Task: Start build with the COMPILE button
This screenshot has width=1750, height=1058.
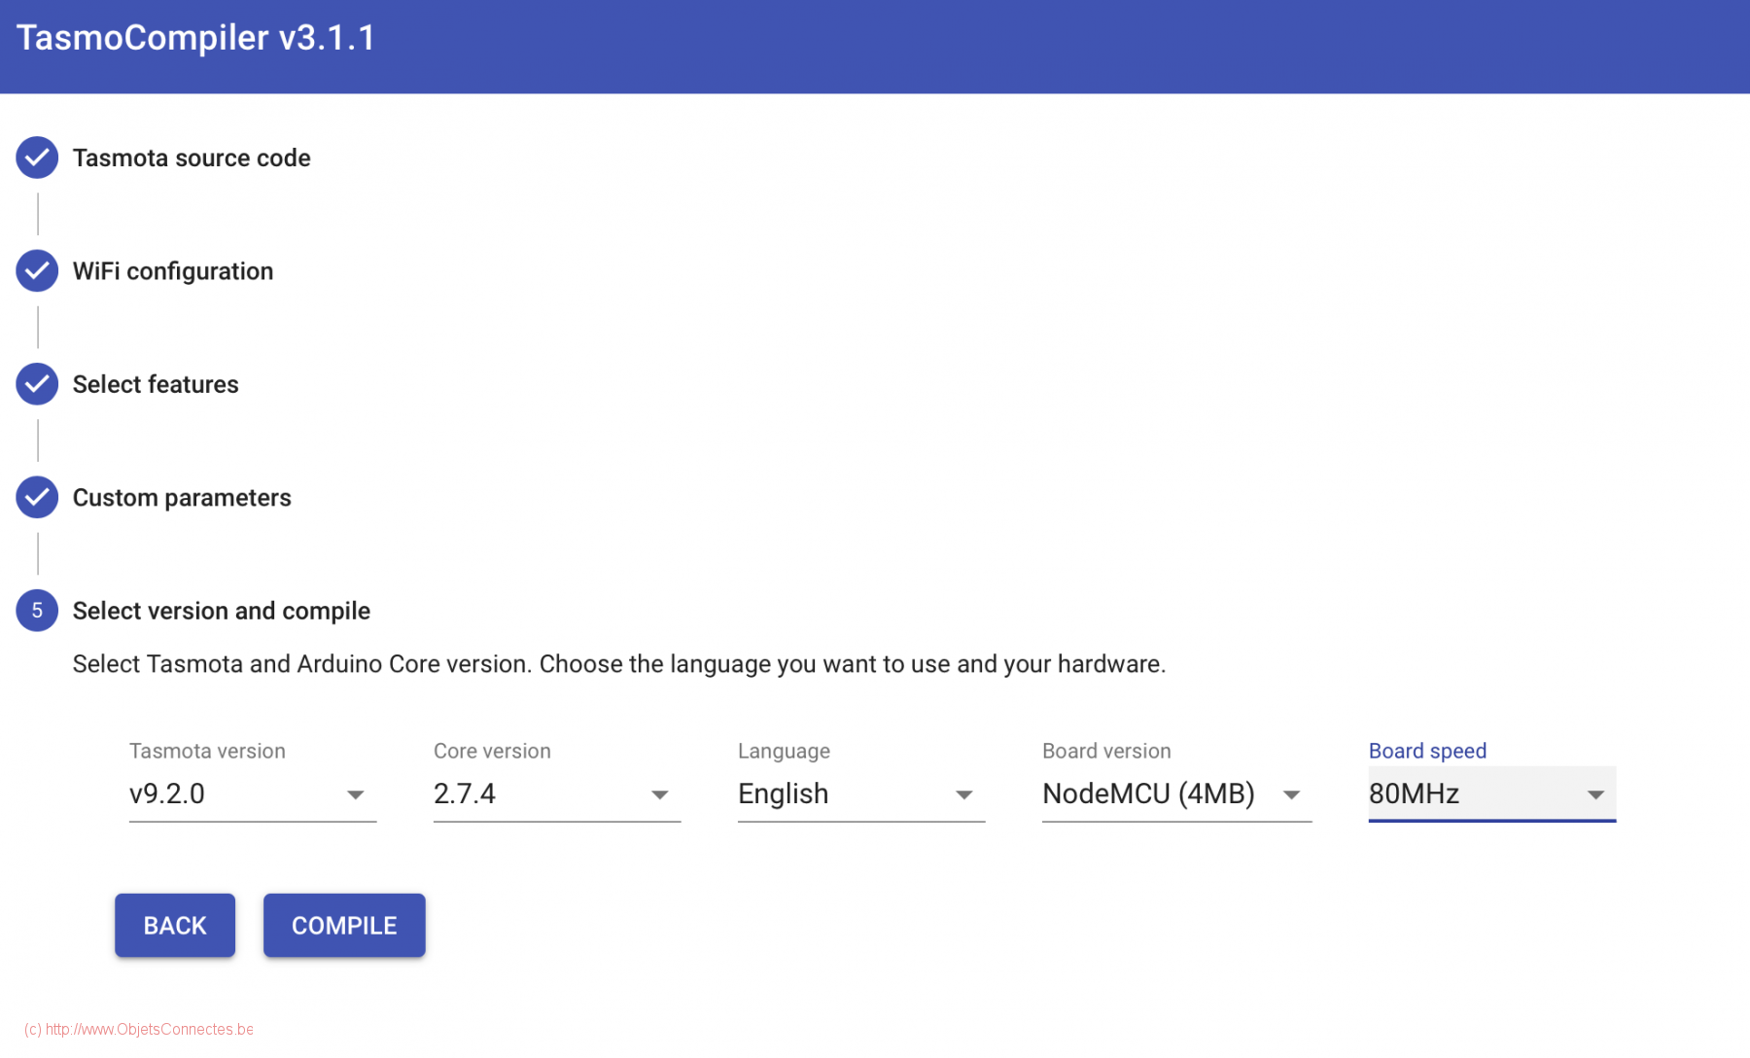Action: click(344, 926)
